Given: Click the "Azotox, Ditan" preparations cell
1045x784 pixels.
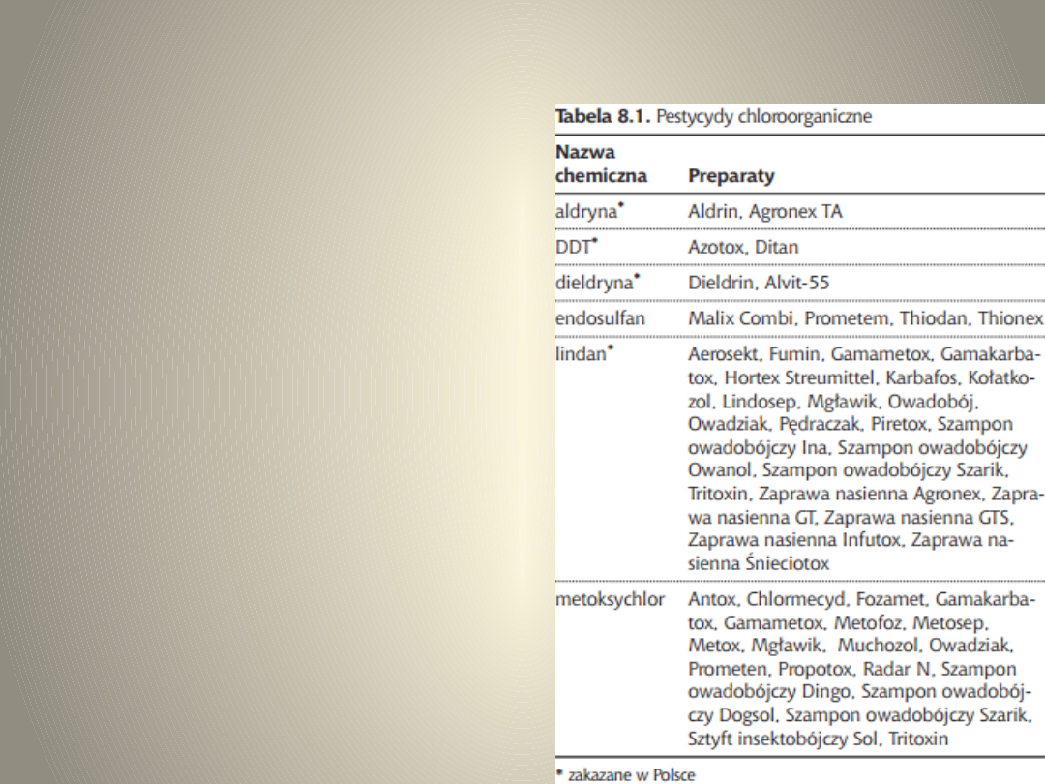Looking at the screenshot, I should point(742,247).
